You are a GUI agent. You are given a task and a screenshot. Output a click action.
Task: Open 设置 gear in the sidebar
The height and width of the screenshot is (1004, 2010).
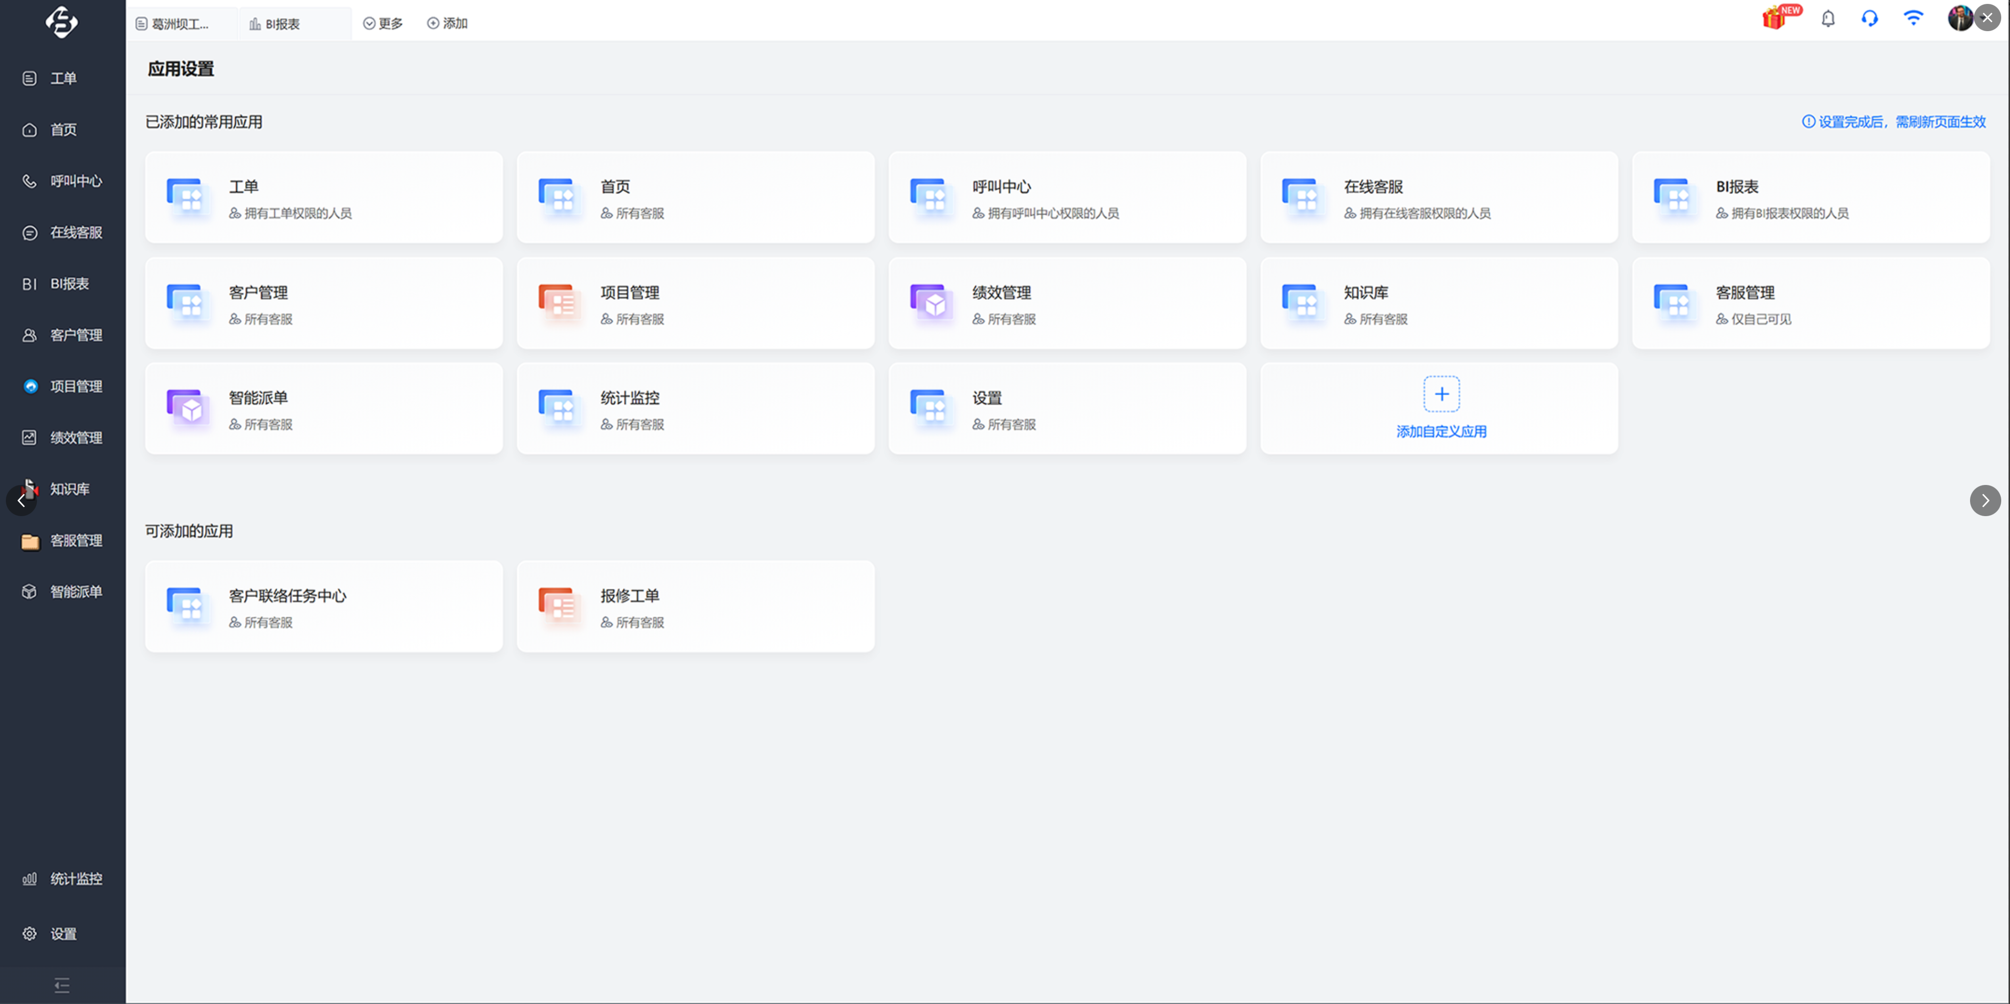[62, 934]
